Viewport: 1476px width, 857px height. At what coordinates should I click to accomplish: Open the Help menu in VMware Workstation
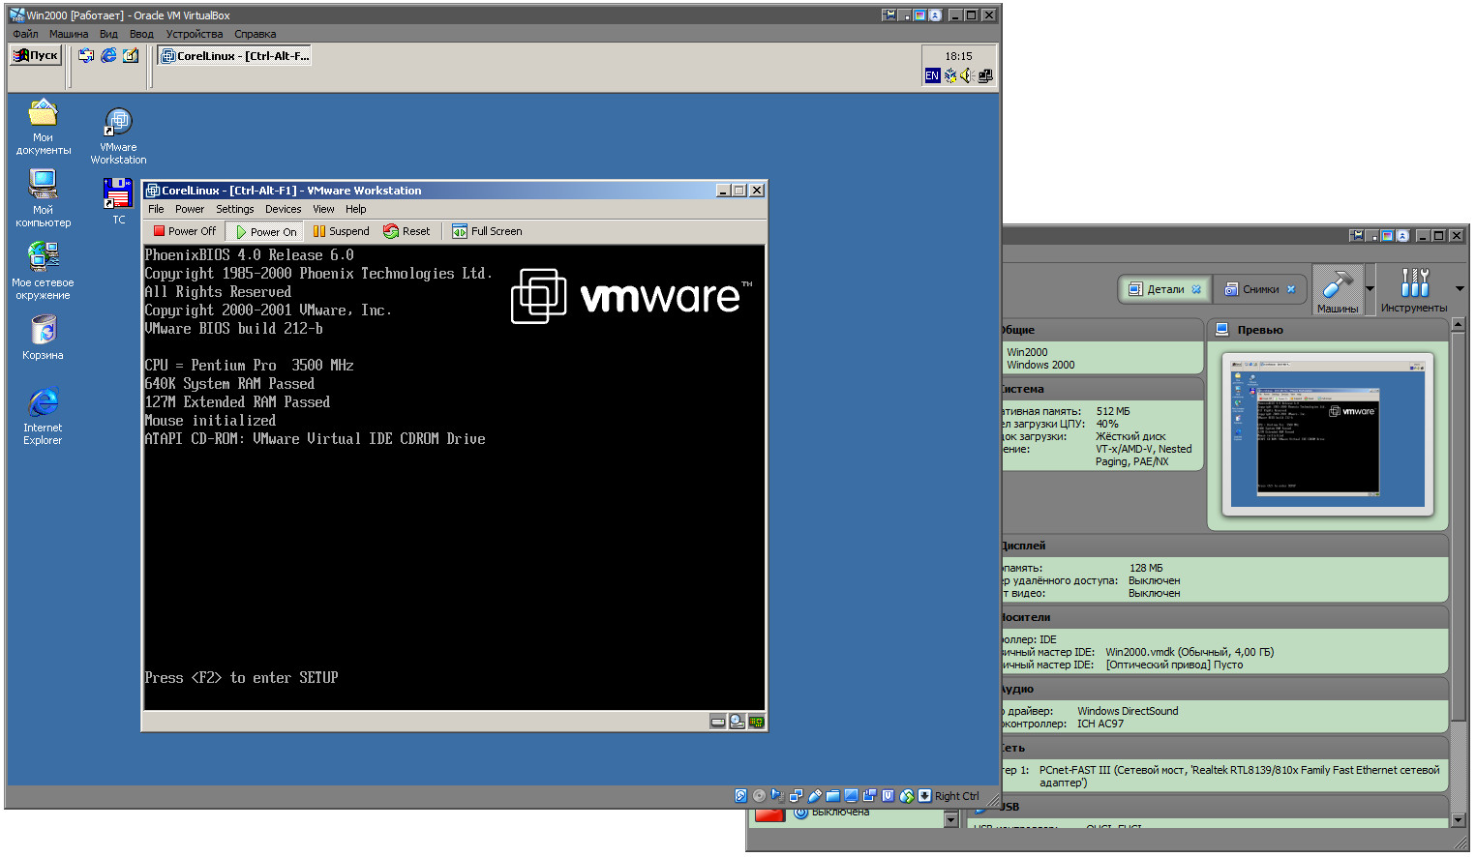[x=356, y=209]
